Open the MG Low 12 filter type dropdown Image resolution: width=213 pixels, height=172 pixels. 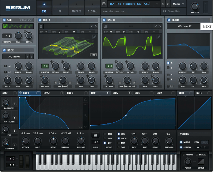[185, 26]
